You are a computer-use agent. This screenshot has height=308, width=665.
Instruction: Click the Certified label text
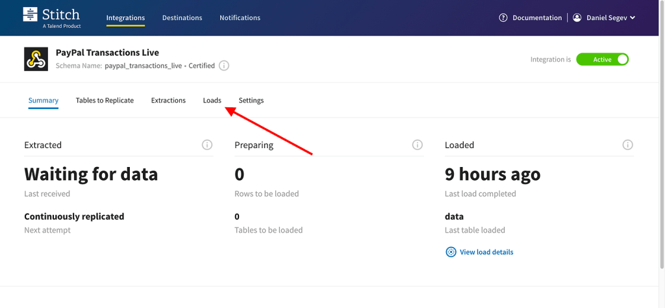coord(201,66)
